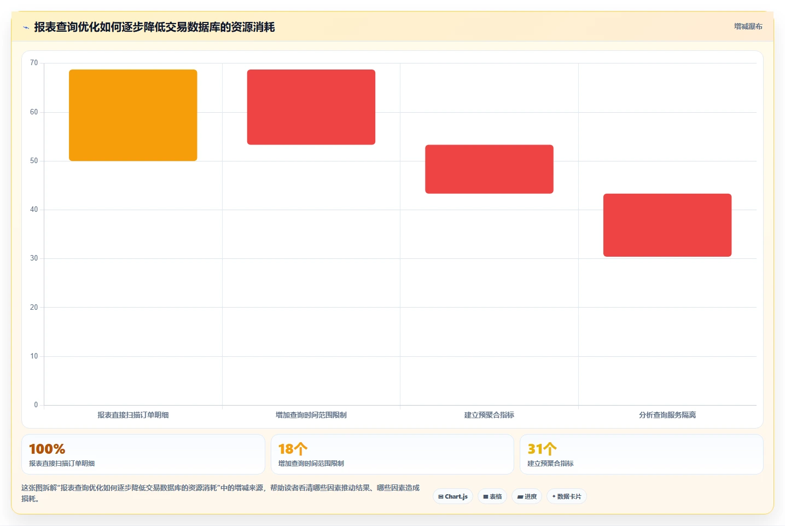This screenshot has width=785, height=526.
Task: Click the y-axis value 50
Action: (34, 161)
